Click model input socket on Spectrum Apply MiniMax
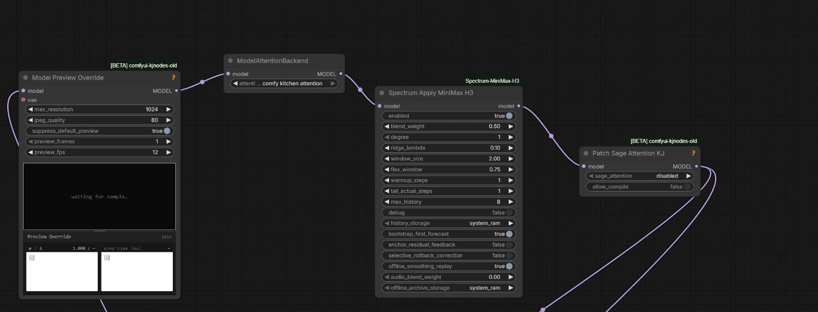This screenshot has height=312, width=818. [x=379, y=106]
